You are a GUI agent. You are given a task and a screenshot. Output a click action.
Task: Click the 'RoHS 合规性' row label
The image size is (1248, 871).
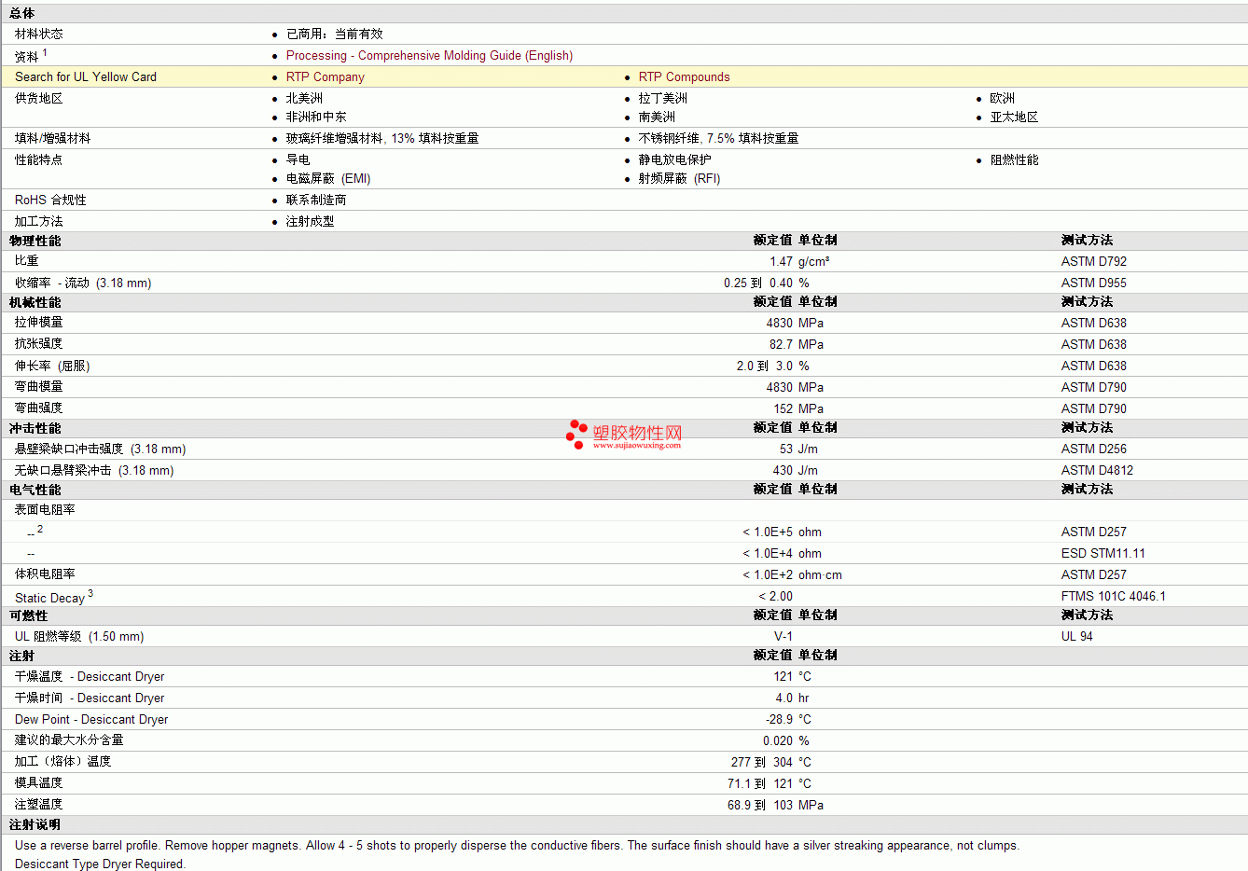[x=50, y=200]
